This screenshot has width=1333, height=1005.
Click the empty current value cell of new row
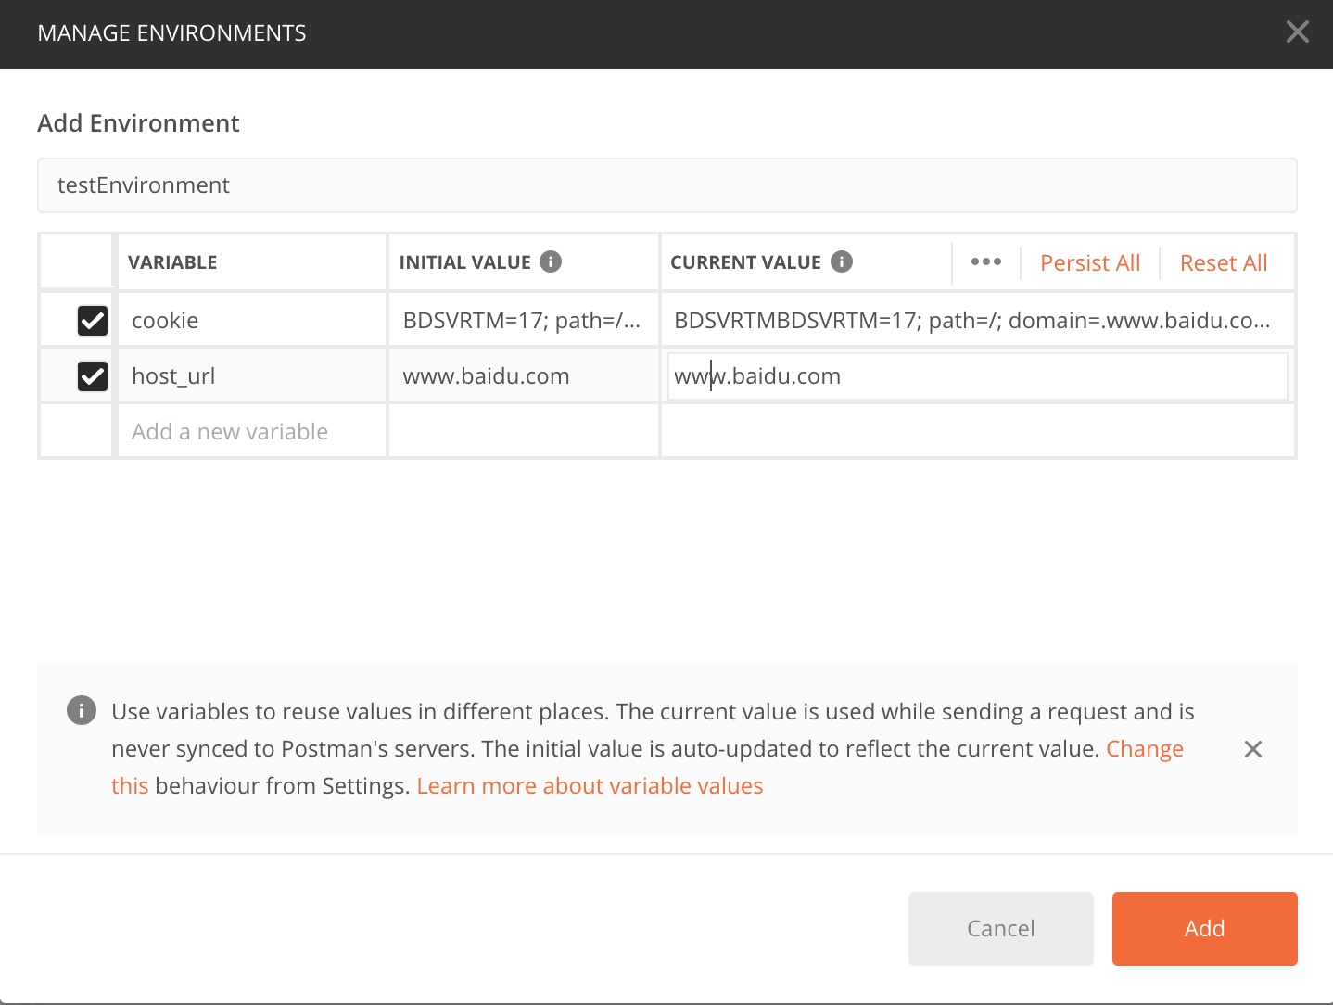pyautogui.click(x=978, y=431)
